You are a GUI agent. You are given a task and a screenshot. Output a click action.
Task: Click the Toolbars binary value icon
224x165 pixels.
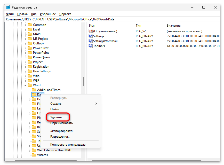pyautogui.click(x=91, y=46)
